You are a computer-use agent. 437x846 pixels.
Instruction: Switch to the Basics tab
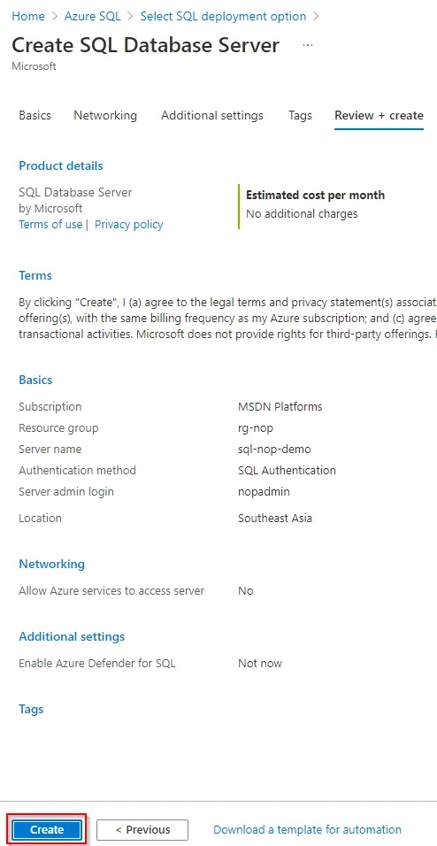pyautogui.click(x=35, y=115)
